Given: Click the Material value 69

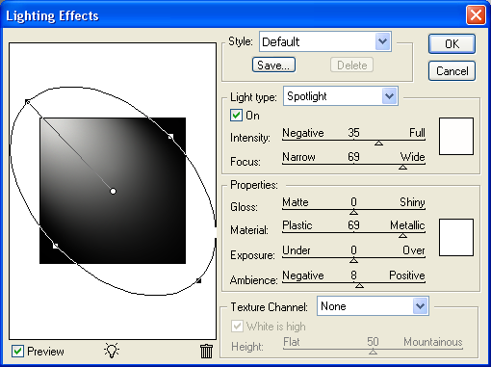Looking at the screenshot, I should (353, 225).
